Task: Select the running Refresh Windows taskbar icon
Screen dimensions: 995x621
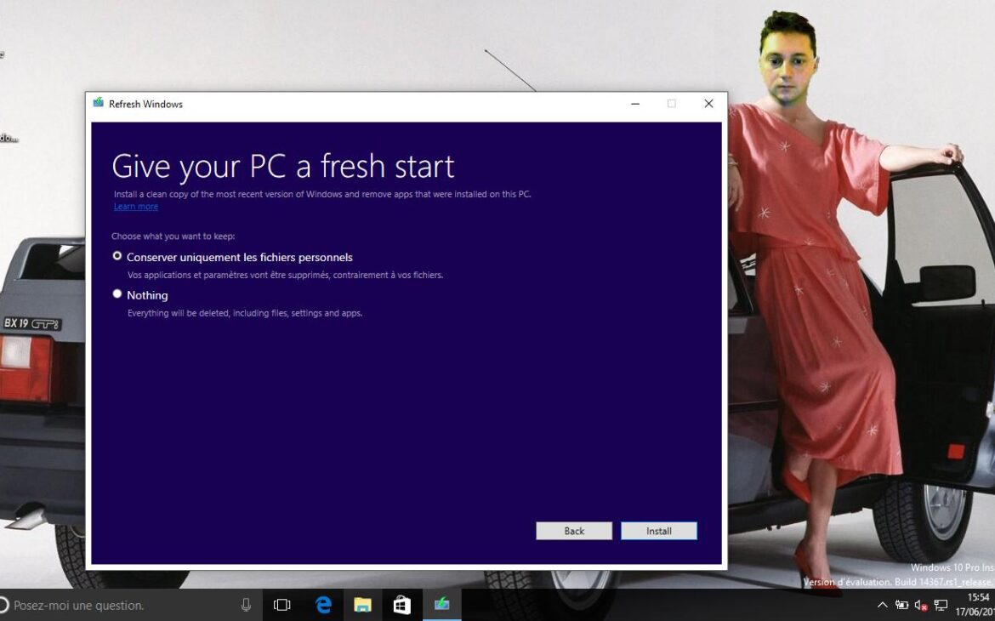Action: pos(441,605)
